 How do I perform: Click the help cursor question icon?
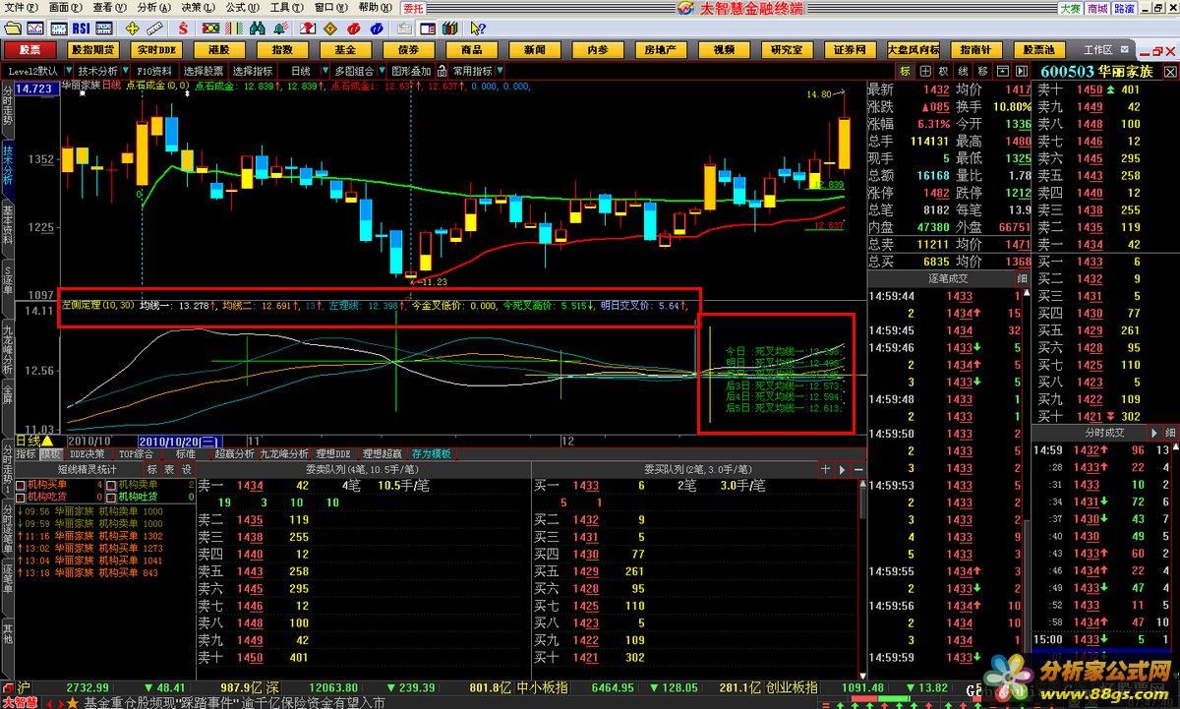(478, 28)
